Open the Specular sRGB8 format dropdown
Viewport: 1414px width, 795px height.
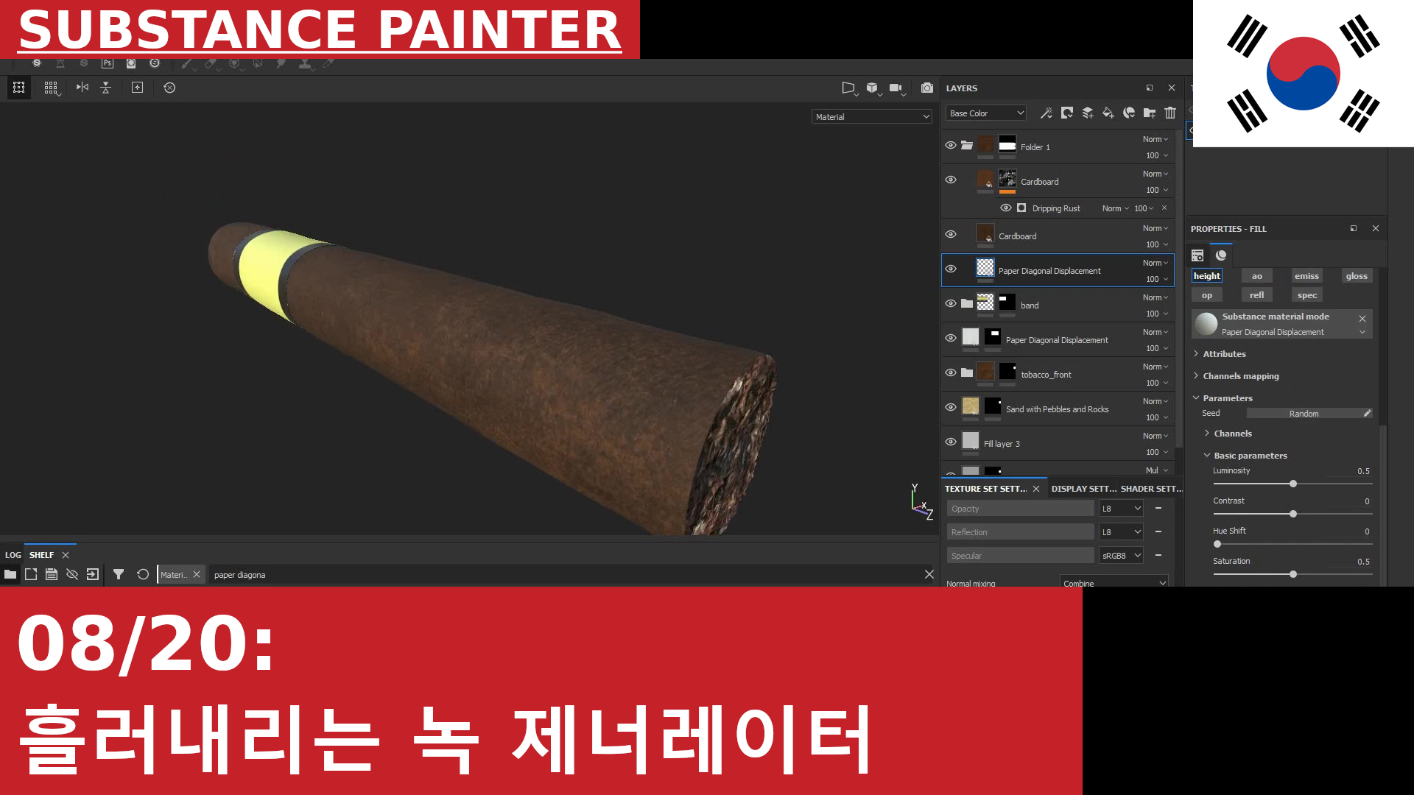(x=1121, y=556)
